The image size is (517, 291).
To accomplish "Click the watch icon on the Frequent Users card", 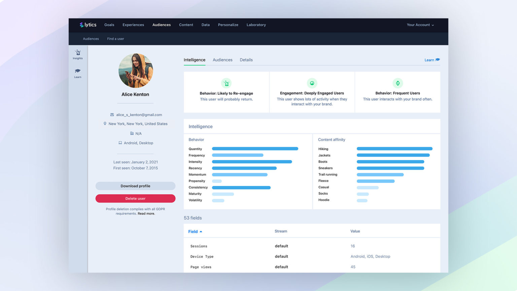I will (398, 83).
